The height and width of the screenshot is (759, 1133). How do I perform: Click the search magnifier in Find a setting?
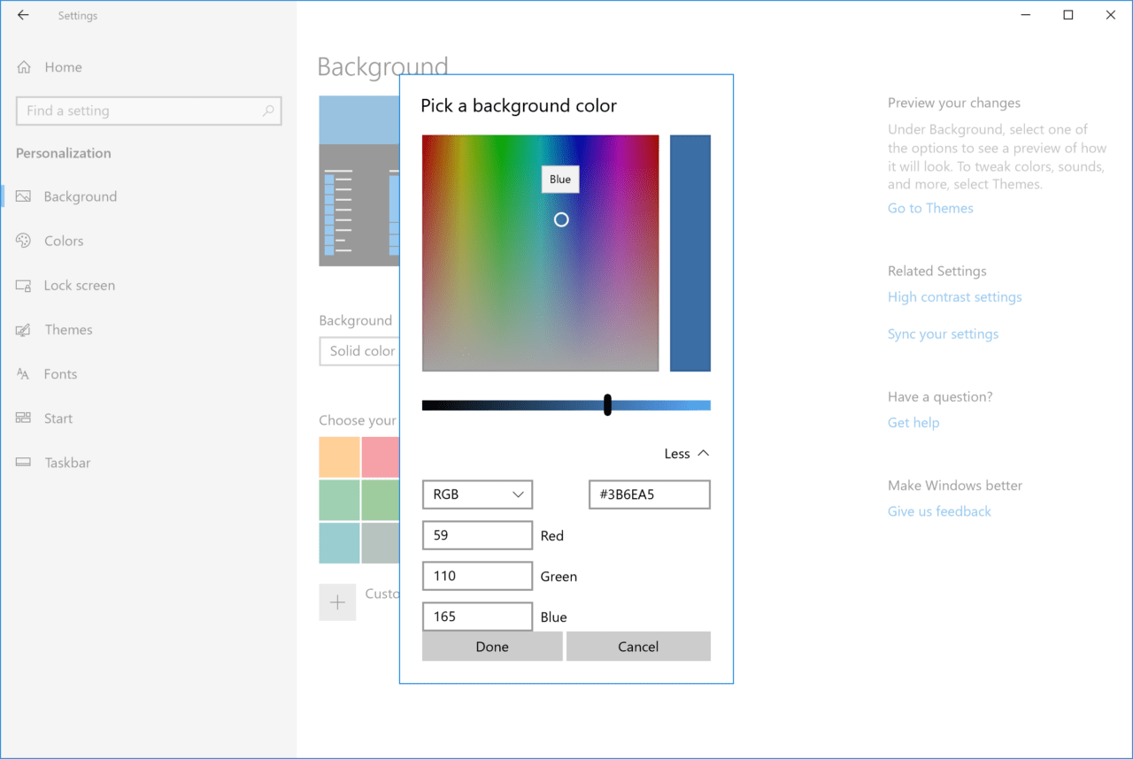coord(268,111)
